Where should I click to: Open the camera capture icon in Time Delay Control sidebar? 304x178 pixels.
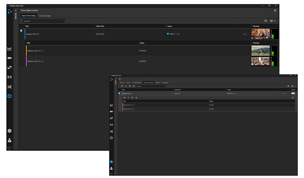click(9, 58)
